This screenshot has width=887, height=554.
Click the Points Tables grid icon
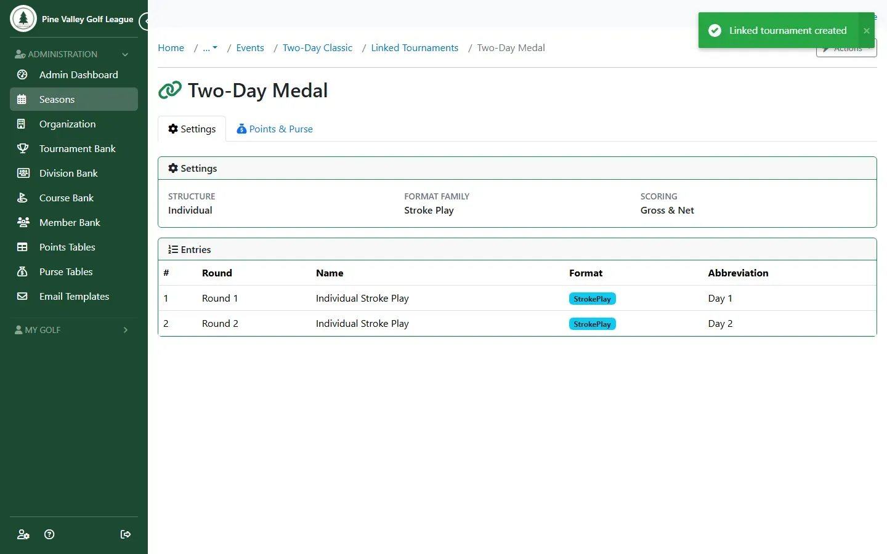[22, 247]
